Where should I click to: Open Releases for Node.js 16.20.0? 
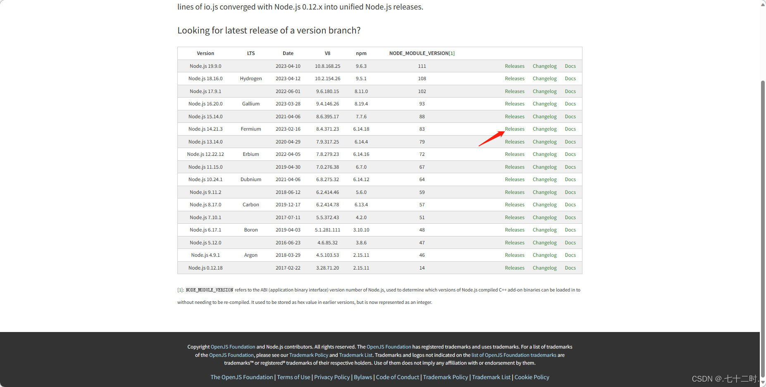click(514, 104)
